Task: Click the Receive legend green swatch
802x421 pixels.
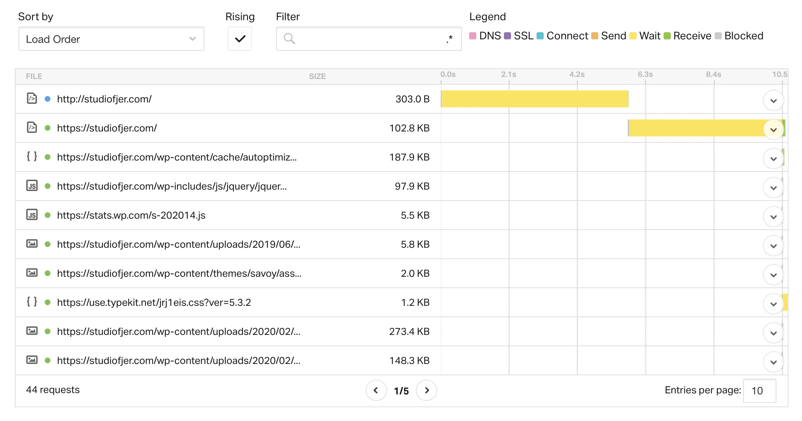Action: tap(667, 36)
